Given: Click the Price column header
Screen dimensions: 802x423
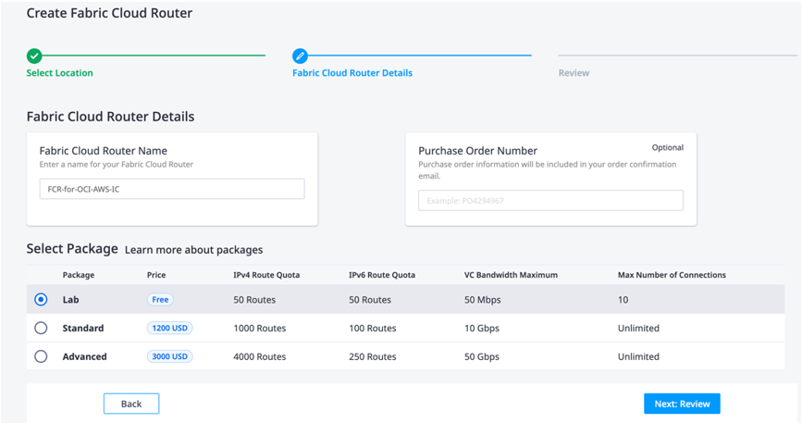Looking at the screenshot, I should tap(156, 275).
